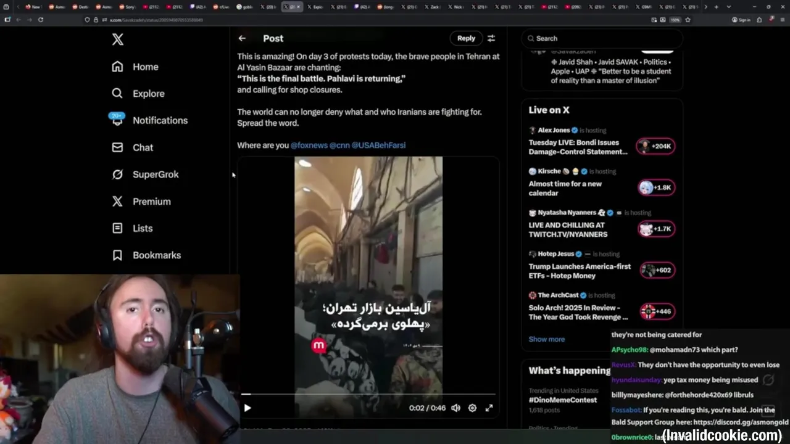Mute the video with the speaker icon
Viewport: 790px width, 444px height.
click(455, 408)
